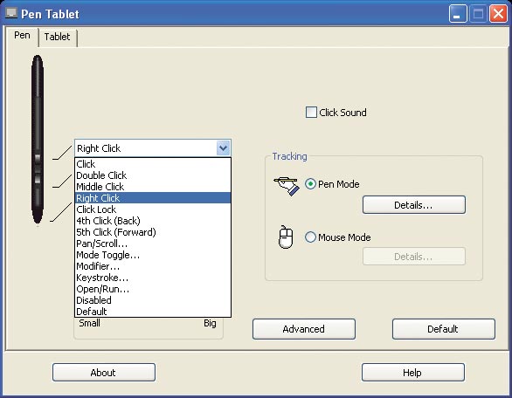The width and height of the screenshot is (512, 398).
Task: Close the Pen Tablet window
Action: click(498, 14)
